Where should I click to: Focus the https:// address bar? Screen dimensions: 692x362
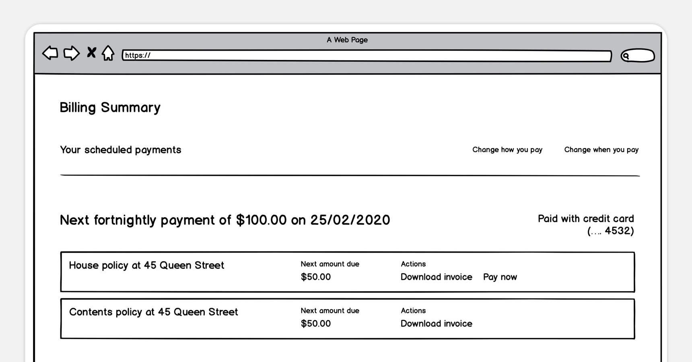[366, 56]
